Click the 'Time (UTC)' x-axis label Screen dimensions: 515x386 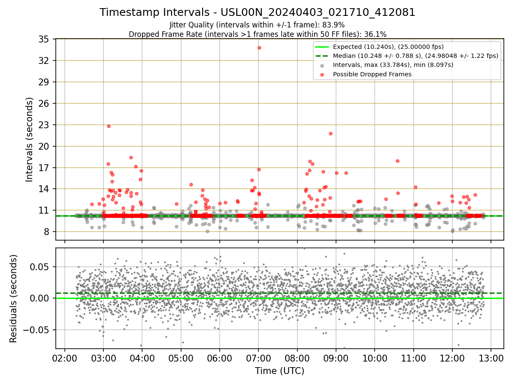point(279,371)
